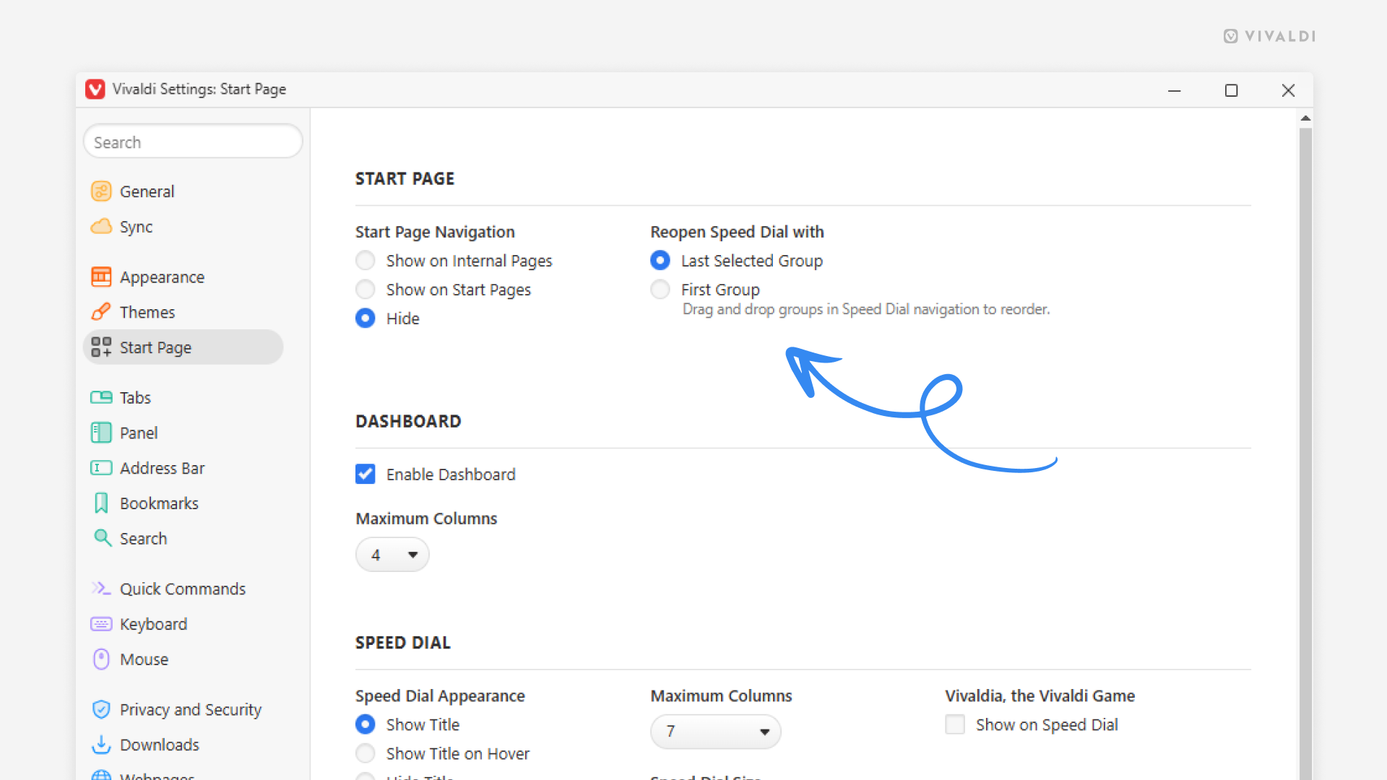Minimize the Vivaldi Settings window
Screen dimensions: 1387x780
[x=1175, y=90]
